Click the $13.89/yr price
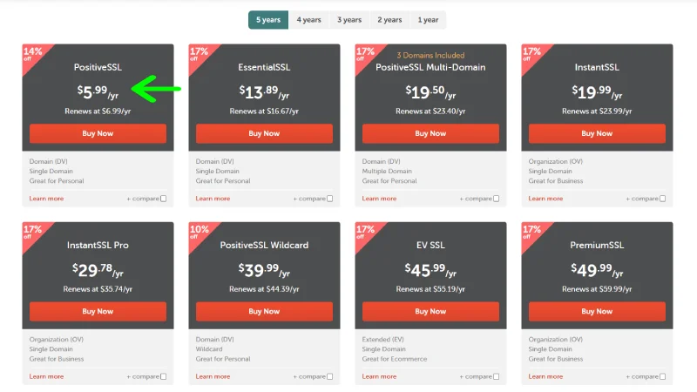Screen dimensions: 697x392 [x=264, y=92]
